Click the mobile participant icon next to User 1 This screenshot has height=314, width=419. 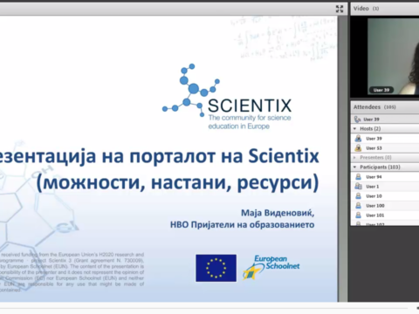pos(358,187)
